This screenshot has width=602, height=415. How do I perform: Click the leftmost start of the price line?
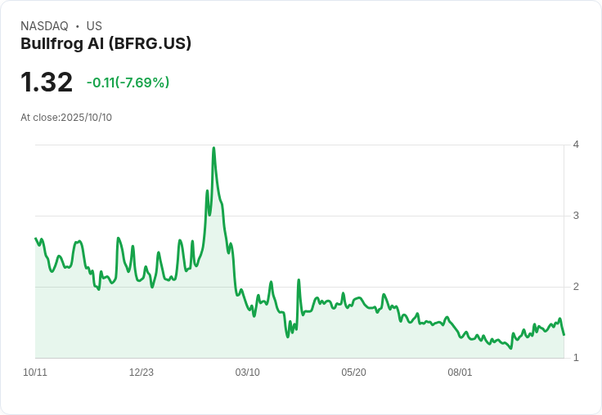click(36, 239)
